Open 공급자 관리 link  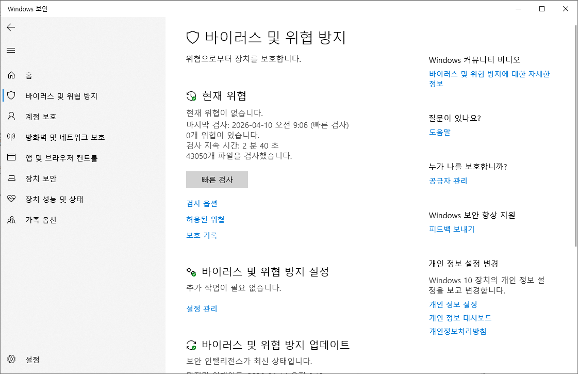448,181
